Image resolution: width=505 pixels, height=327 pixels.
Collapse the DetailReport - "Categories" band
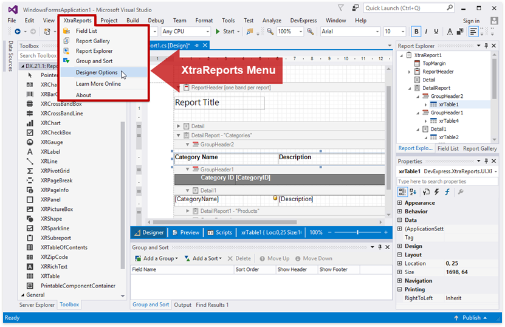(x=179, y=136)
